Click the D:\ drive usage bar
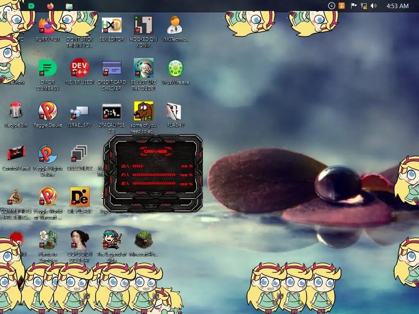Screen dimensions: 419x314 [x=137, y=166]
